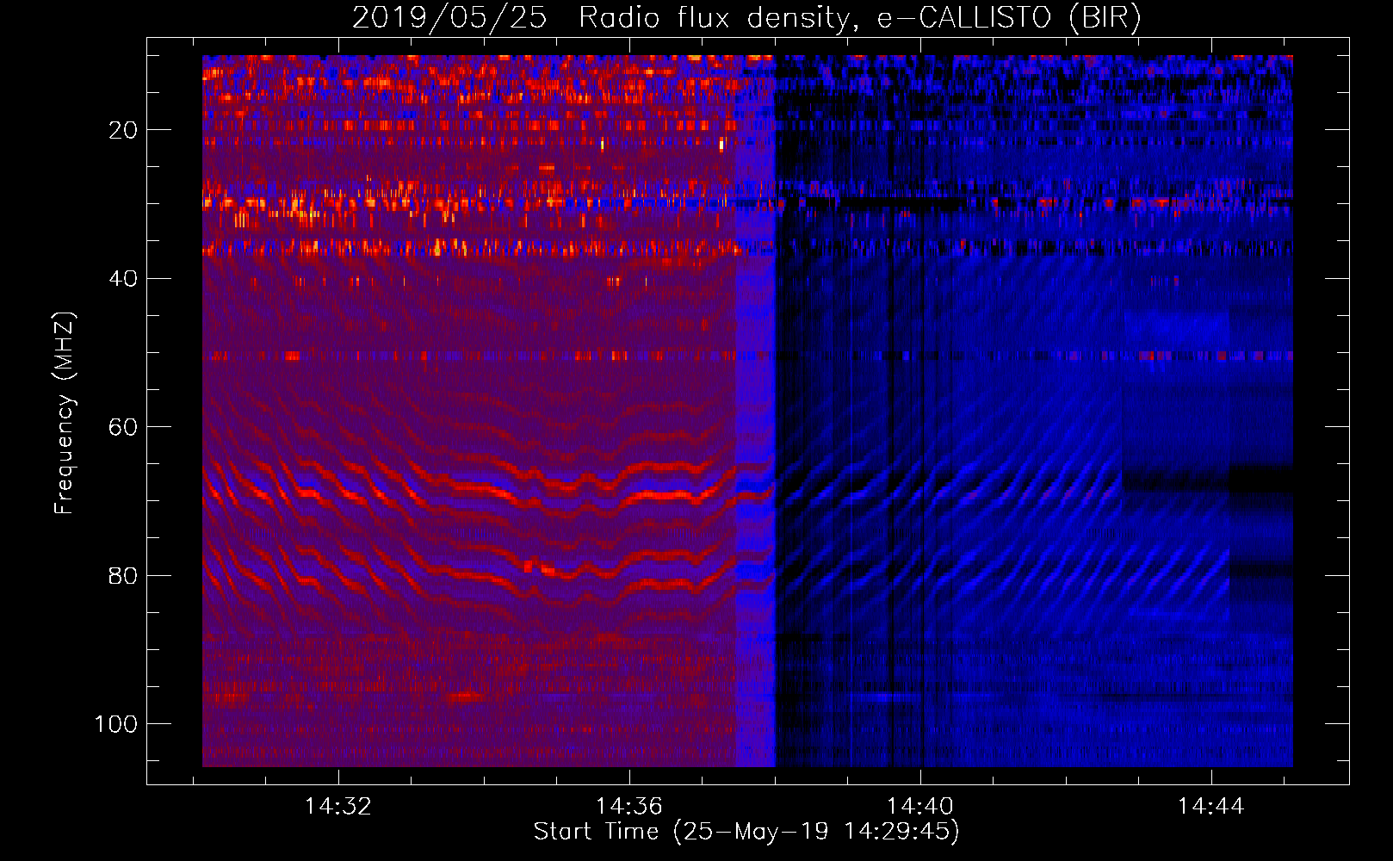Click the 14:36 time tick label
1393x861 pixels.
(x=629, y=806)
